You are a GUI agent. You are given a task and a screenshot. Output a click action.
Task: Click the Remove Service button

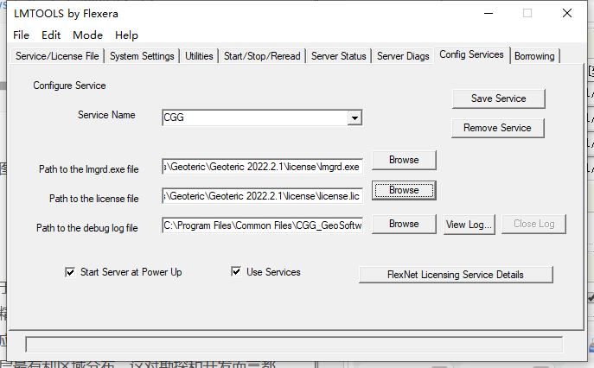click(497, 128)
